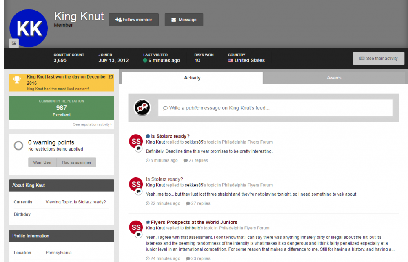This screenshot has height=262, width=408.
Task: Click King Knut's blue KK avatar
Action: (x=29, y=28)
